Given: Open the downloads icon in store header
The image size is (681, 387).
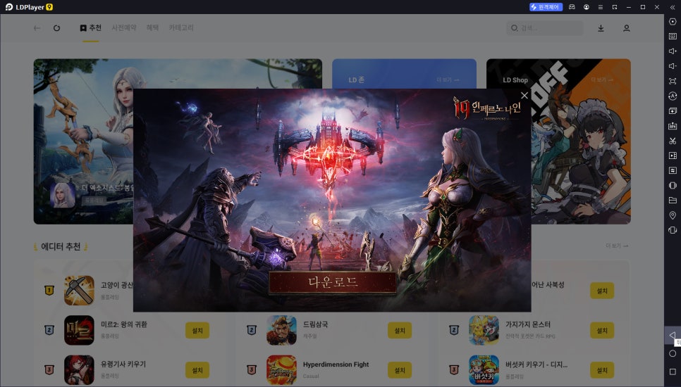Looking at the screenshot, I should point(601,28).
